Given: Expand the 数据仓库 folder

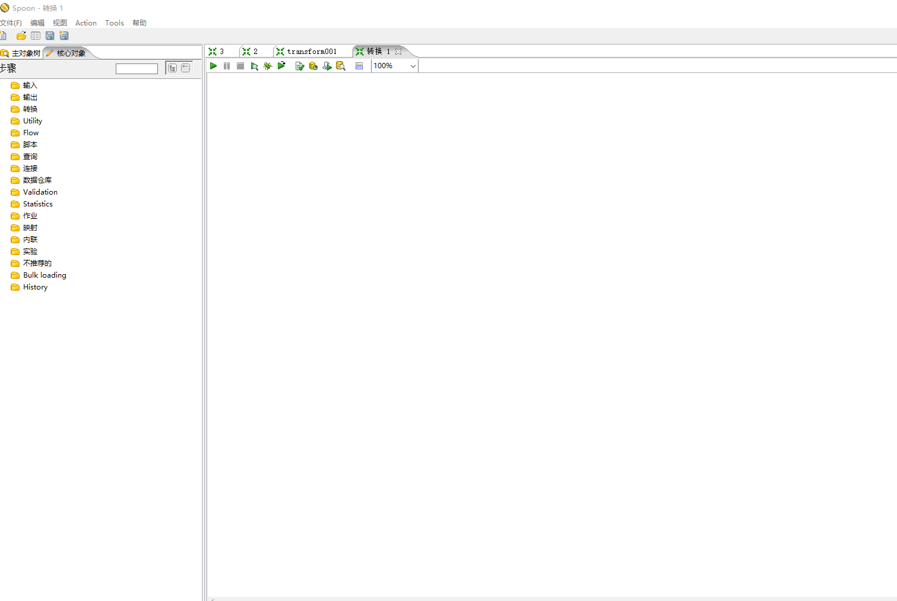Looking at the screenshot, I should pos(31,180).
